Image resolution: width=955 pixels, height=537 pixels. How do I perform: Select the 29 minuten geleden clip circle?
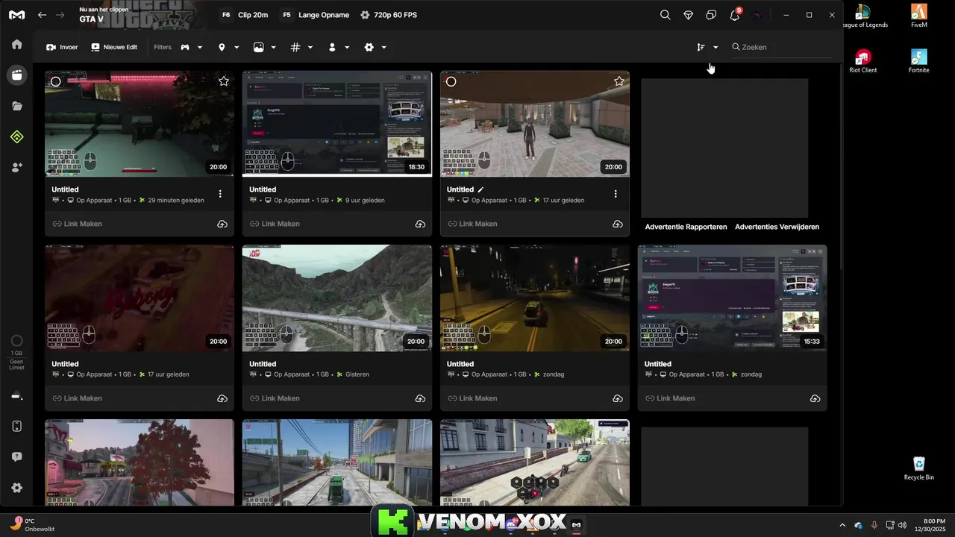(x=56, y=81)
